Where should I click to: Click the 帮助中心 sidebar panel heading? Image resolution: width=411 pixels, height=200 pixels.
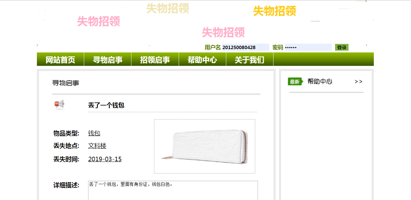(320, 81)
